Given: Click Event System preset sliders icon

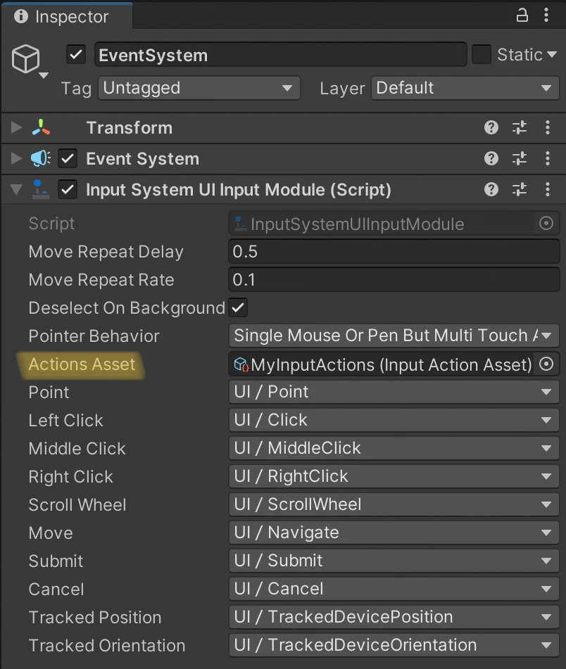Looking at the screenshot, I should click(x=520, y=159).
